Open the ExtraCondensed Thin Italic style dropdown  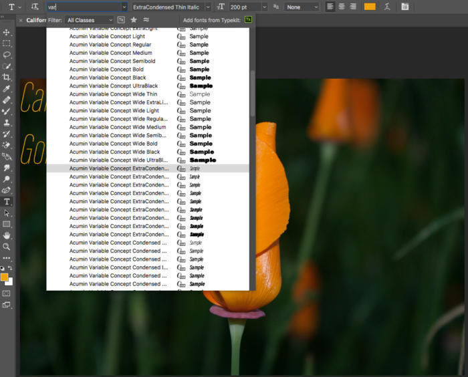tap(208, 7)
